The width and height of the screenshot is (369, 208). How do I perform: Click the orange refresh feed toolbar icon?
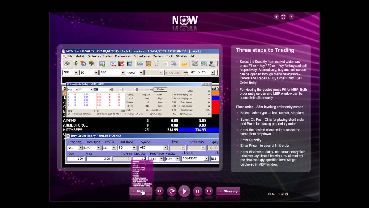coord(83,64)
